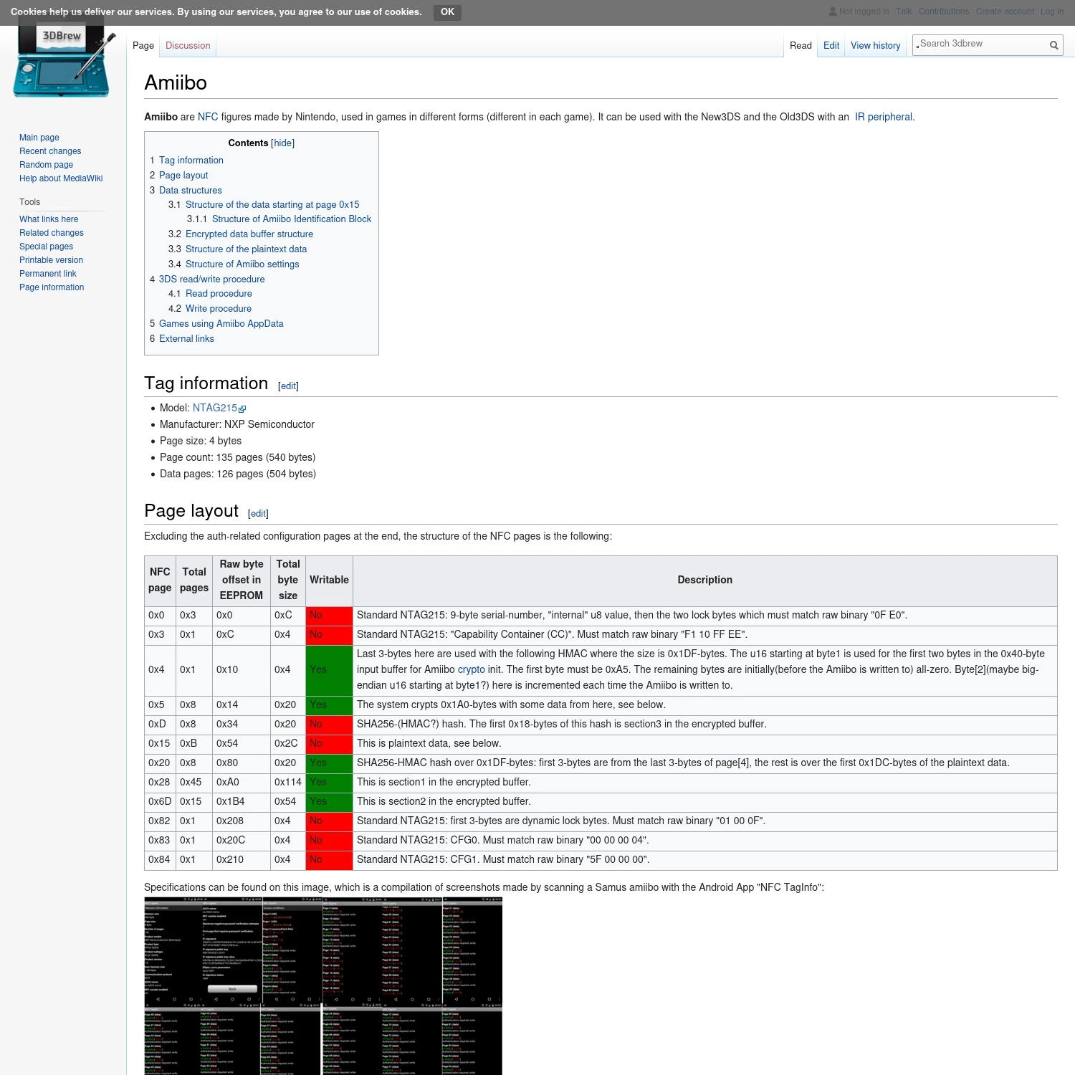
Task: Jump to Page layout in contents
Action: point(183,176)
